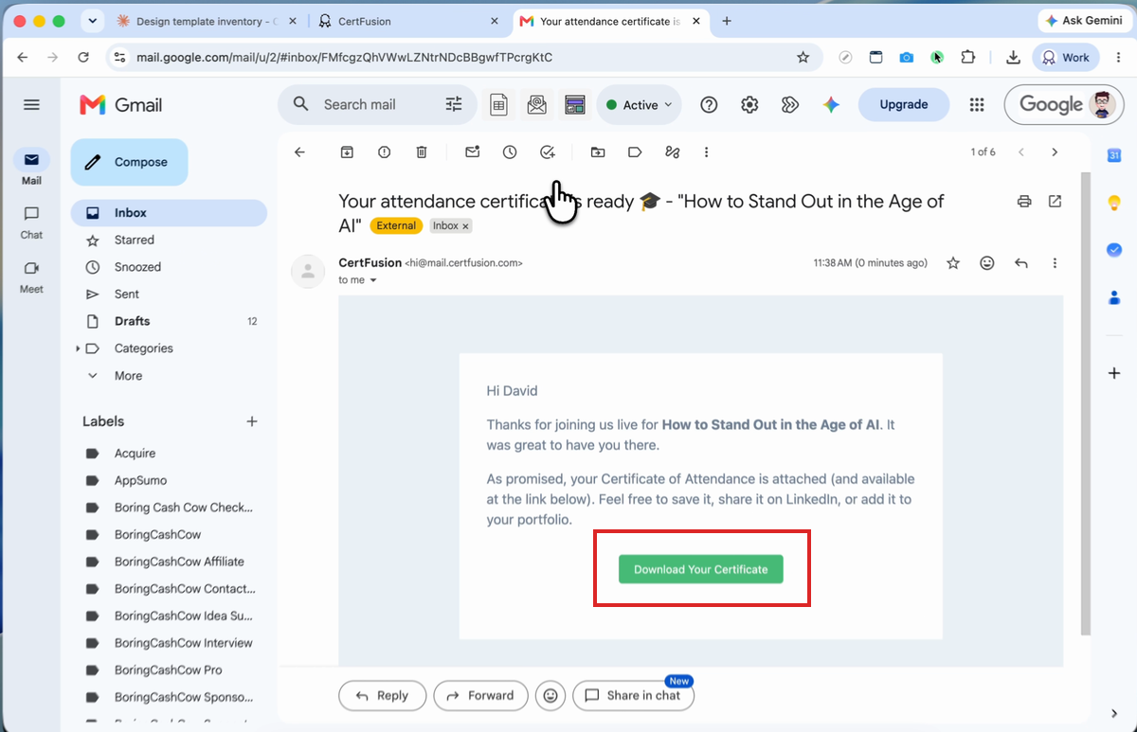Viewport: 1137px width, 732px height.
Task: Open Chrome downloads icon
Action: coord(1013,58)
